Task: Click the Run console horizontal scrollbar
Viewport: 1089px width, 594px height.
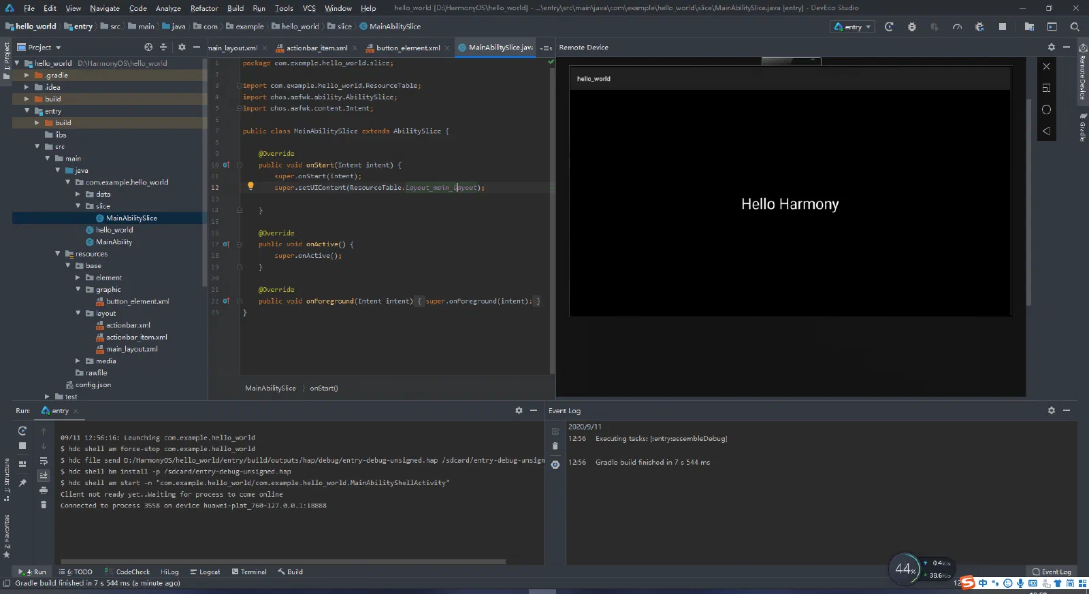Action: 282,561
